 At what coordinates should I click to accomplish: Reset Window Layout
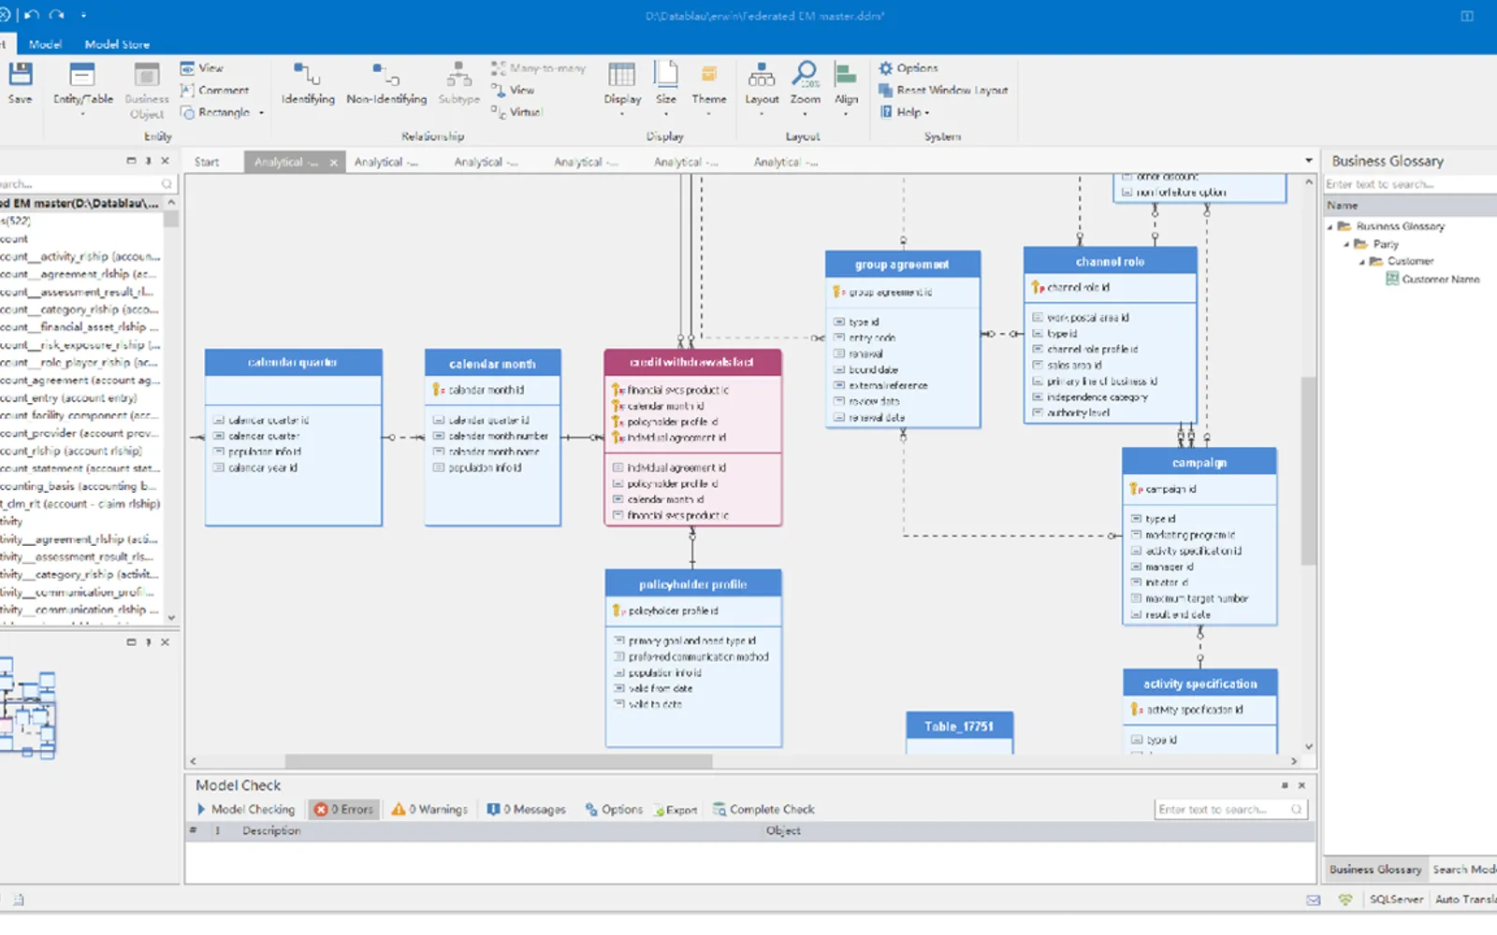(x=943, y=91)
